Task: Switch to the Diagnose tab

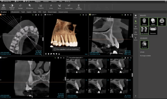Action: click(x=38, y=1)
